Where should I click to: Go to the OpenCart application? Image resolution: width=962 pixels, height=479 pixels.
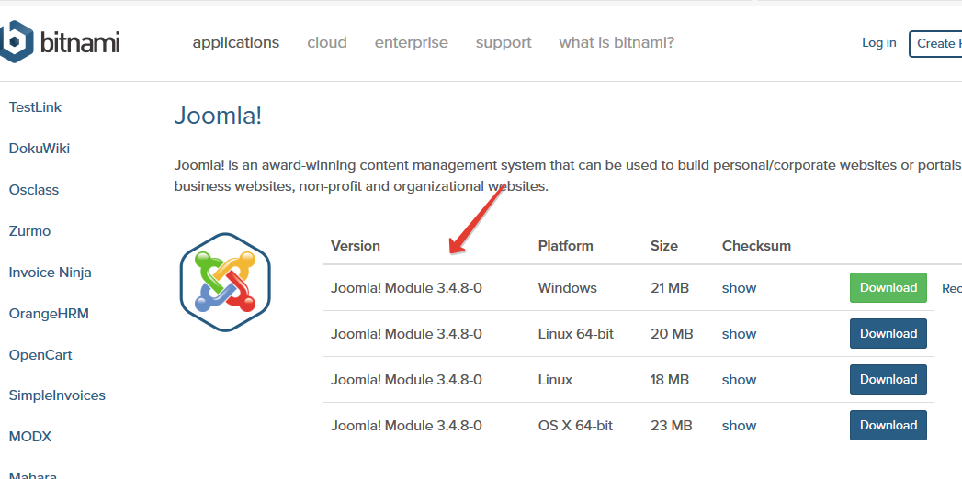click(40, 355)
